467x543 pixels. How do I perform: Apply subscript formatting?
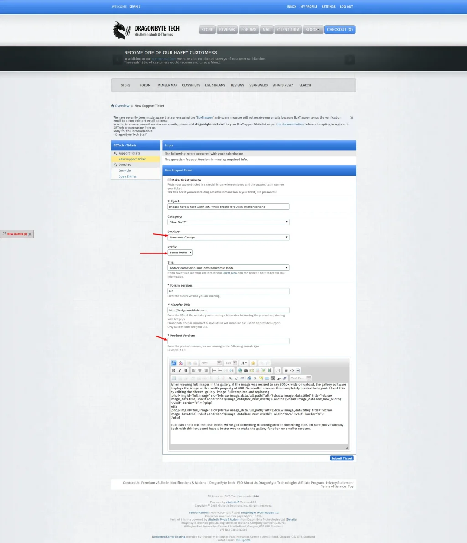coord(230,378)
